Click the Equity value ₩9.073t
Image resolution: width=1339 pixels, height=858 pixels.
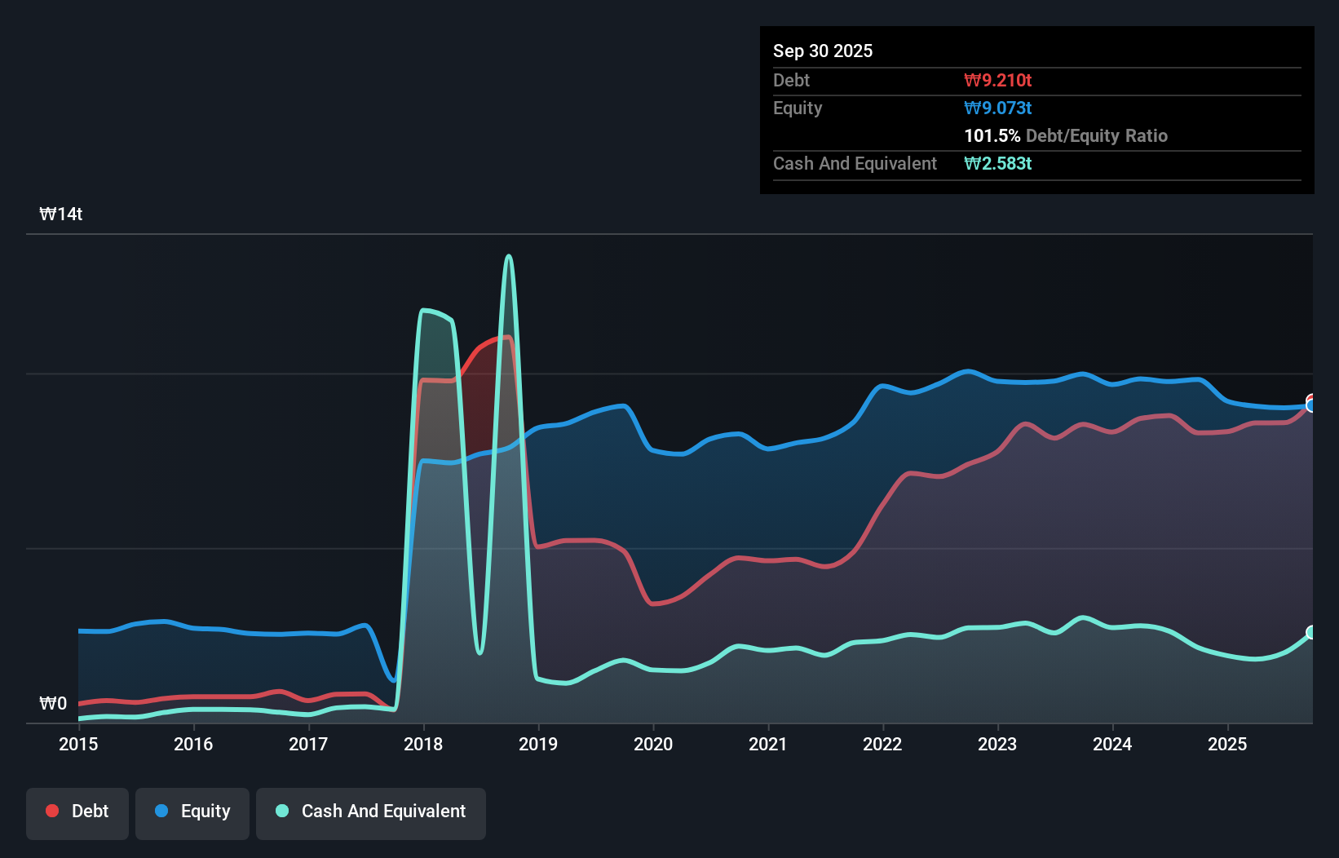tap(998, 108)
